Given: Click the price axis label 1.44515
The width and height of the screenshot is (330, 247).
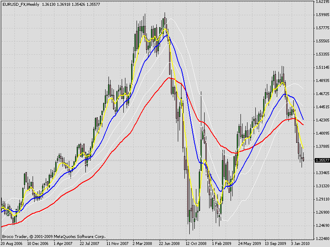Looking at the screenshot, I should 323,107.
